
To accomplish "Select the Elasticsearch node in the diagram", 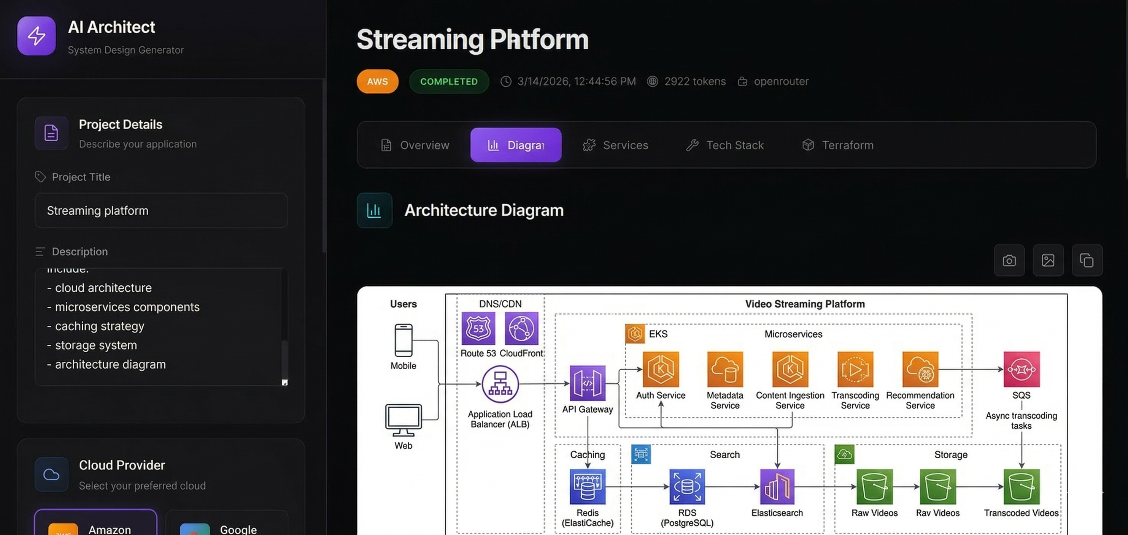I will 777,486.
